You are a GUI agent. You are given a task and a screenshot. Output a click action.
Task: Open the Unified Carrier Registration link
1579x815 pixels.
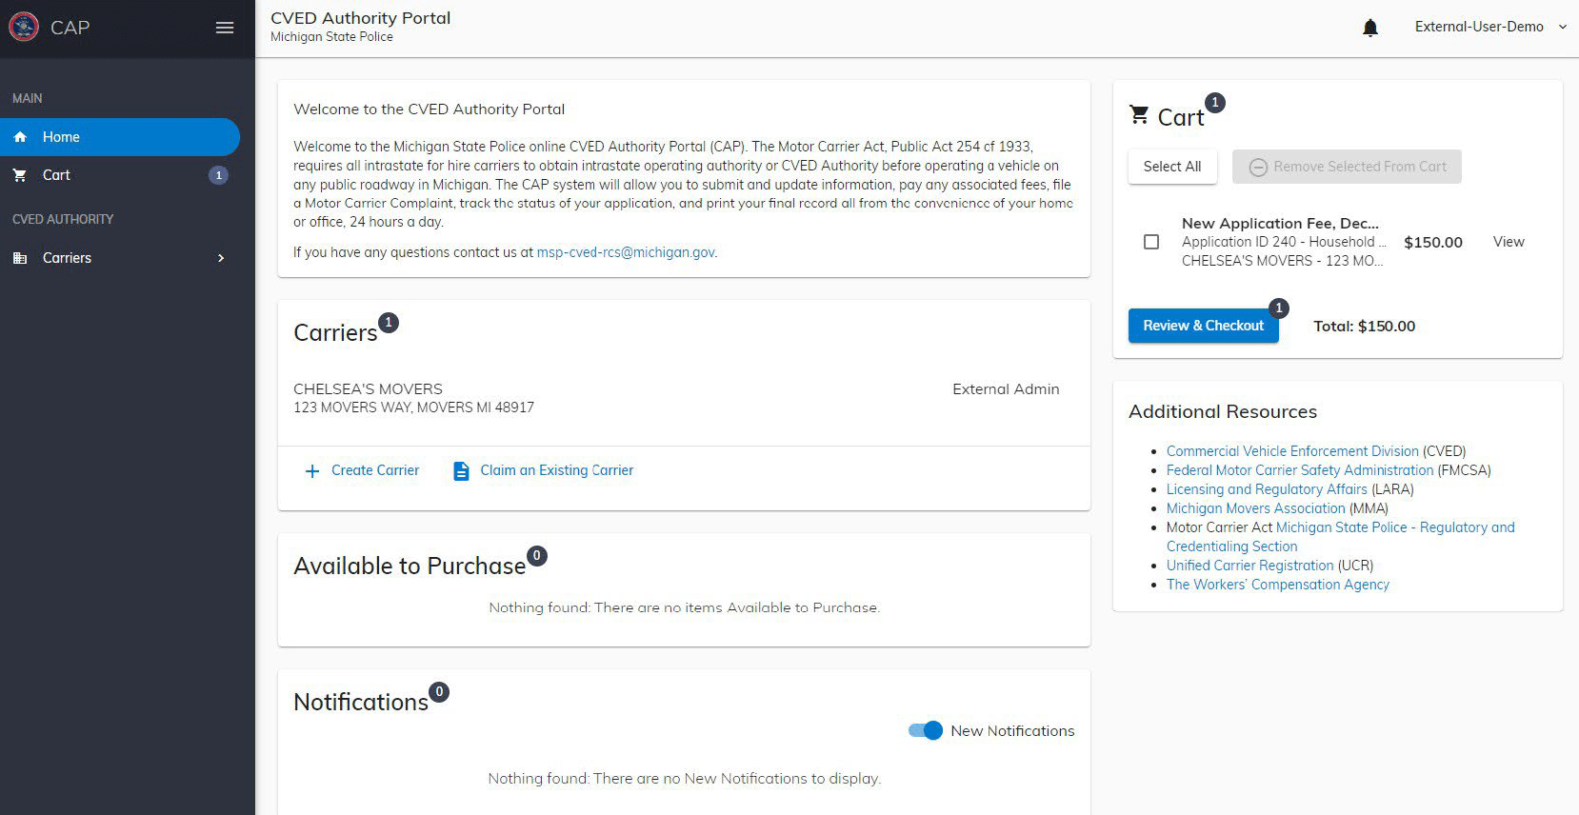1249,566
